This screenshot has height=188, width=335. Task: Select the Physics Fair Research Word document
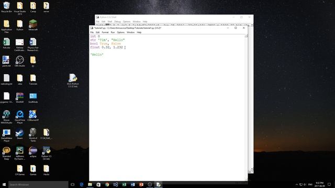(33, 45)
